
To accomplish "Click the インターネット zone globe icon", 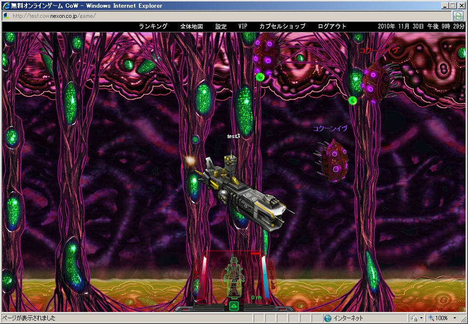I will 328,318.
